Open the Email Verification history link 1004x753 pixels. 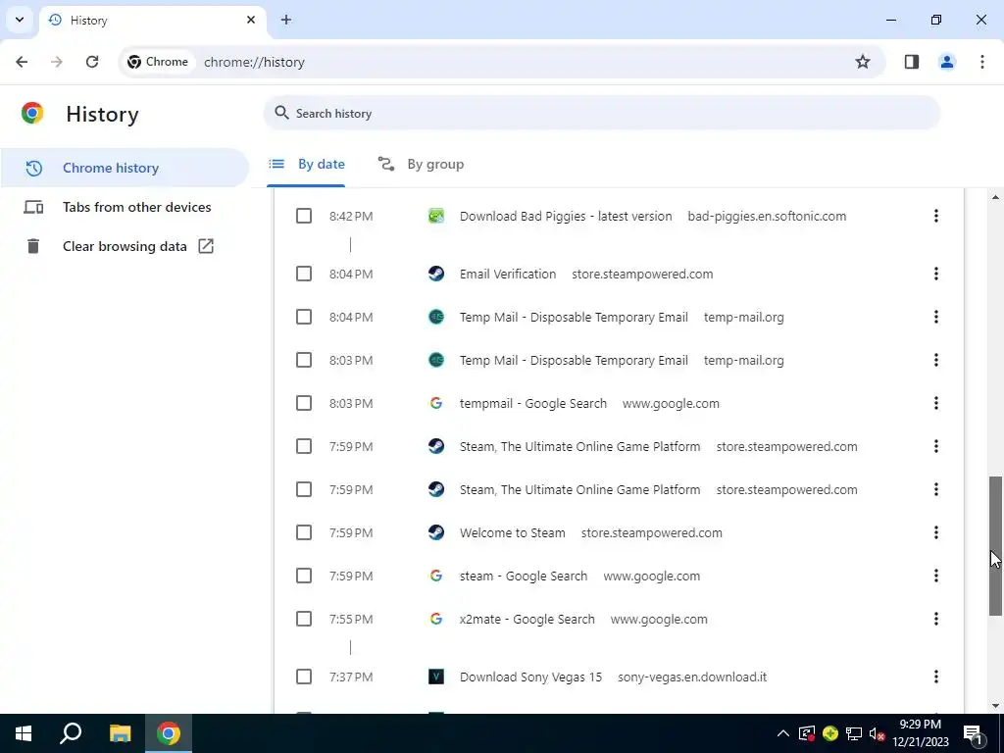tap(508, 275)
